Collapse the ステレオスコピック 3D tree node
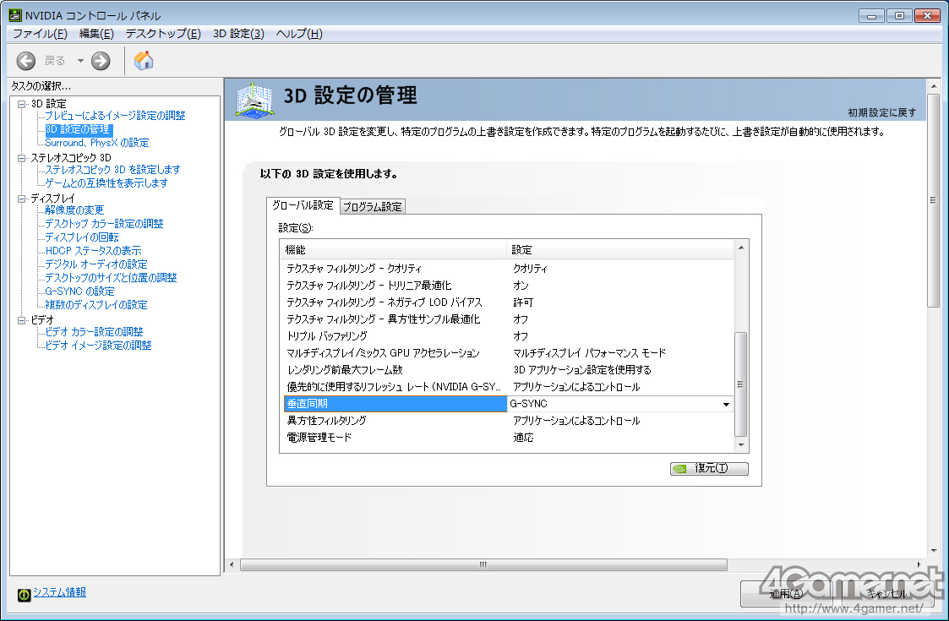Screen dimensions: 949x621 click(22, 158)
